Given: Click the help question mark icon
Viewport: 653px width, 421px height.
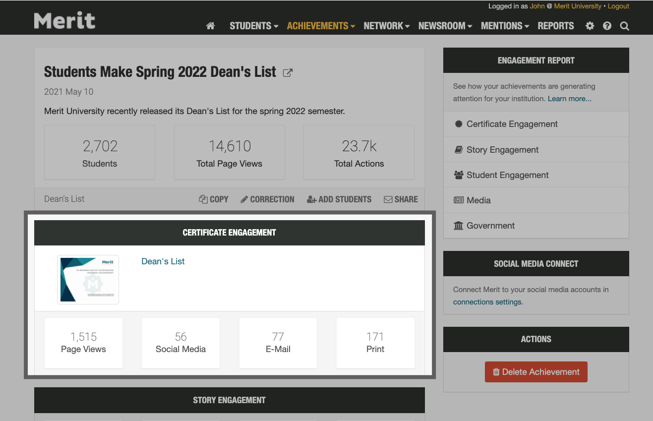Looking at the screenshot, I should (607, 26).
